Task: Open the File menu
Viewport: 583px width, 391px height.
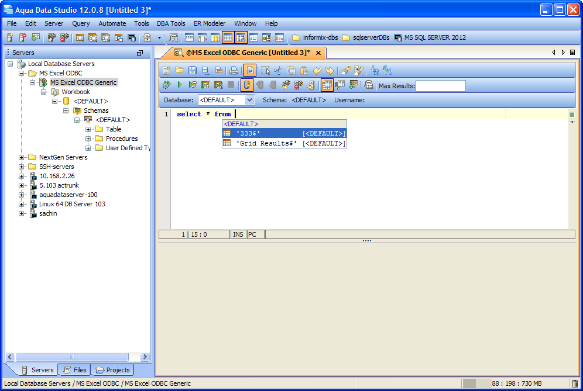Action: [x=12, y=23]
